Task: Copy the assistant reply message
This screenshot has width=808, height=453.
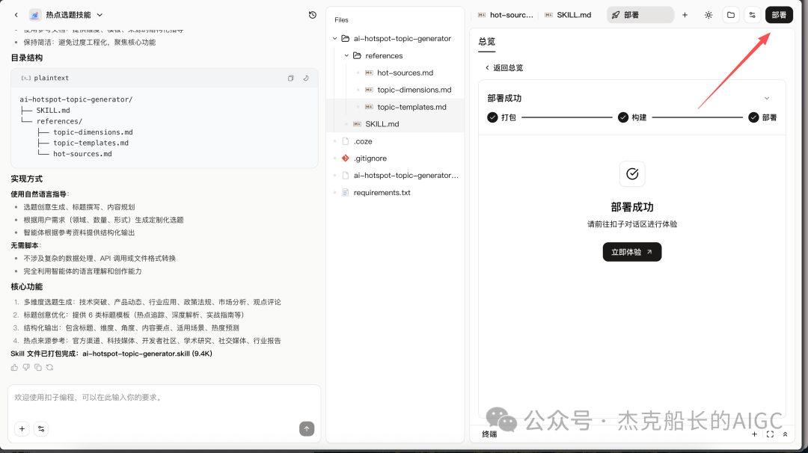Action: [38, 368]
